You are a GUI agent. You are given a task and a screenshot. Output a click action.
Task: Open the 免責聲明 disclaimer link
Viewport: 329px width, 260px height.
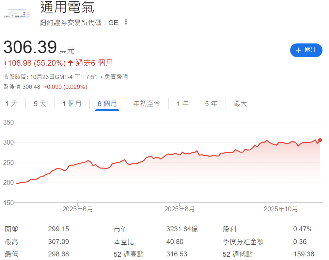tap(116, 77)
